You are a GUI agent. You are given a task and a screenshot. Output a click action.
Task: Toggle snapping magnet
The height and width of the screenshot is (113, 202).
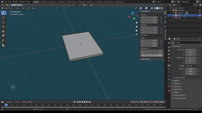pyautogui.click(x=84, y=5)
